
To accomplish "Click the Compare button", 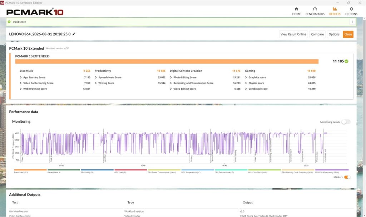I will coord(317,34).
